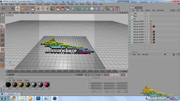This screenshot has width=180, height=101.
Task: Add a Cube primitive object
Action: pos(73,8)
